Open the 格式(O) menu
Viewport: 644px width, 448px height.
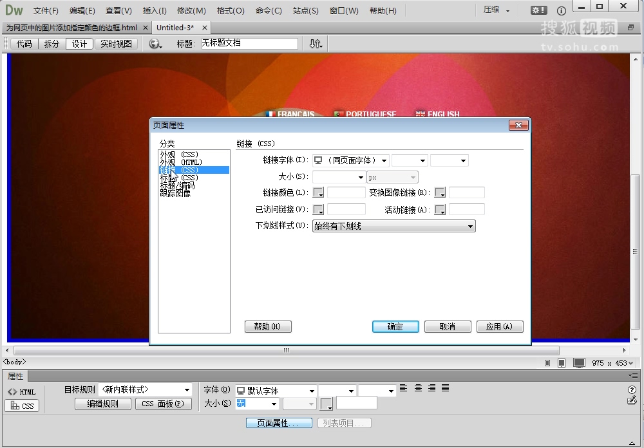point(231,10)
